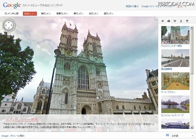The image size is (196, 139).
Task: Click the Google+ share button in header
Action: pos(180,7)
